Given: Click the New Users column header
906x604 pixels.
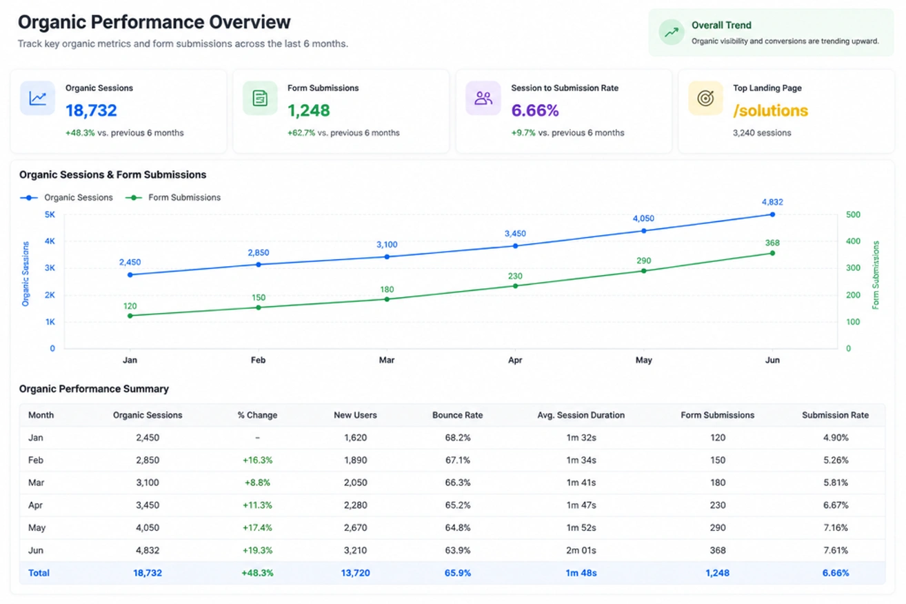Looking at the screenshot, I should 355,415.
